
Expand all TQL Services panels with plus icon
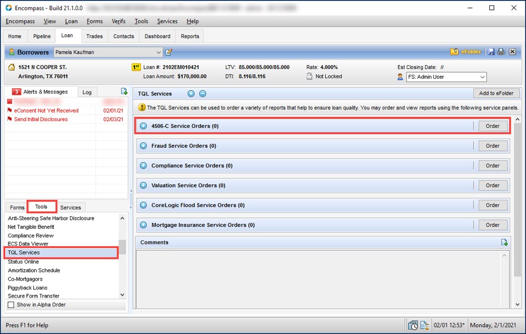(191, 94)
